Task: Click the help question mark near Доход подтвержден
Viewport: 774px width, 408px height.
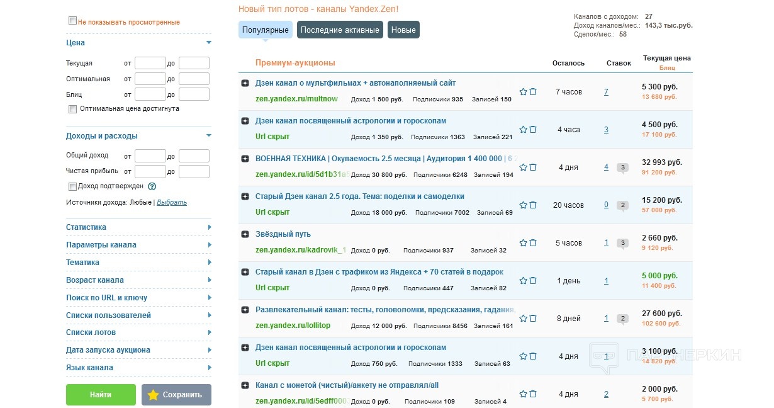Action: point(152,186)
